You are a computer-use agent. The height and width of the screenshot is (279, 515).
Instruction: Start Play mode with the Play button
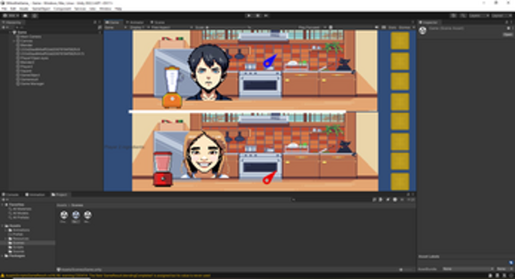[x=248, y=16]
